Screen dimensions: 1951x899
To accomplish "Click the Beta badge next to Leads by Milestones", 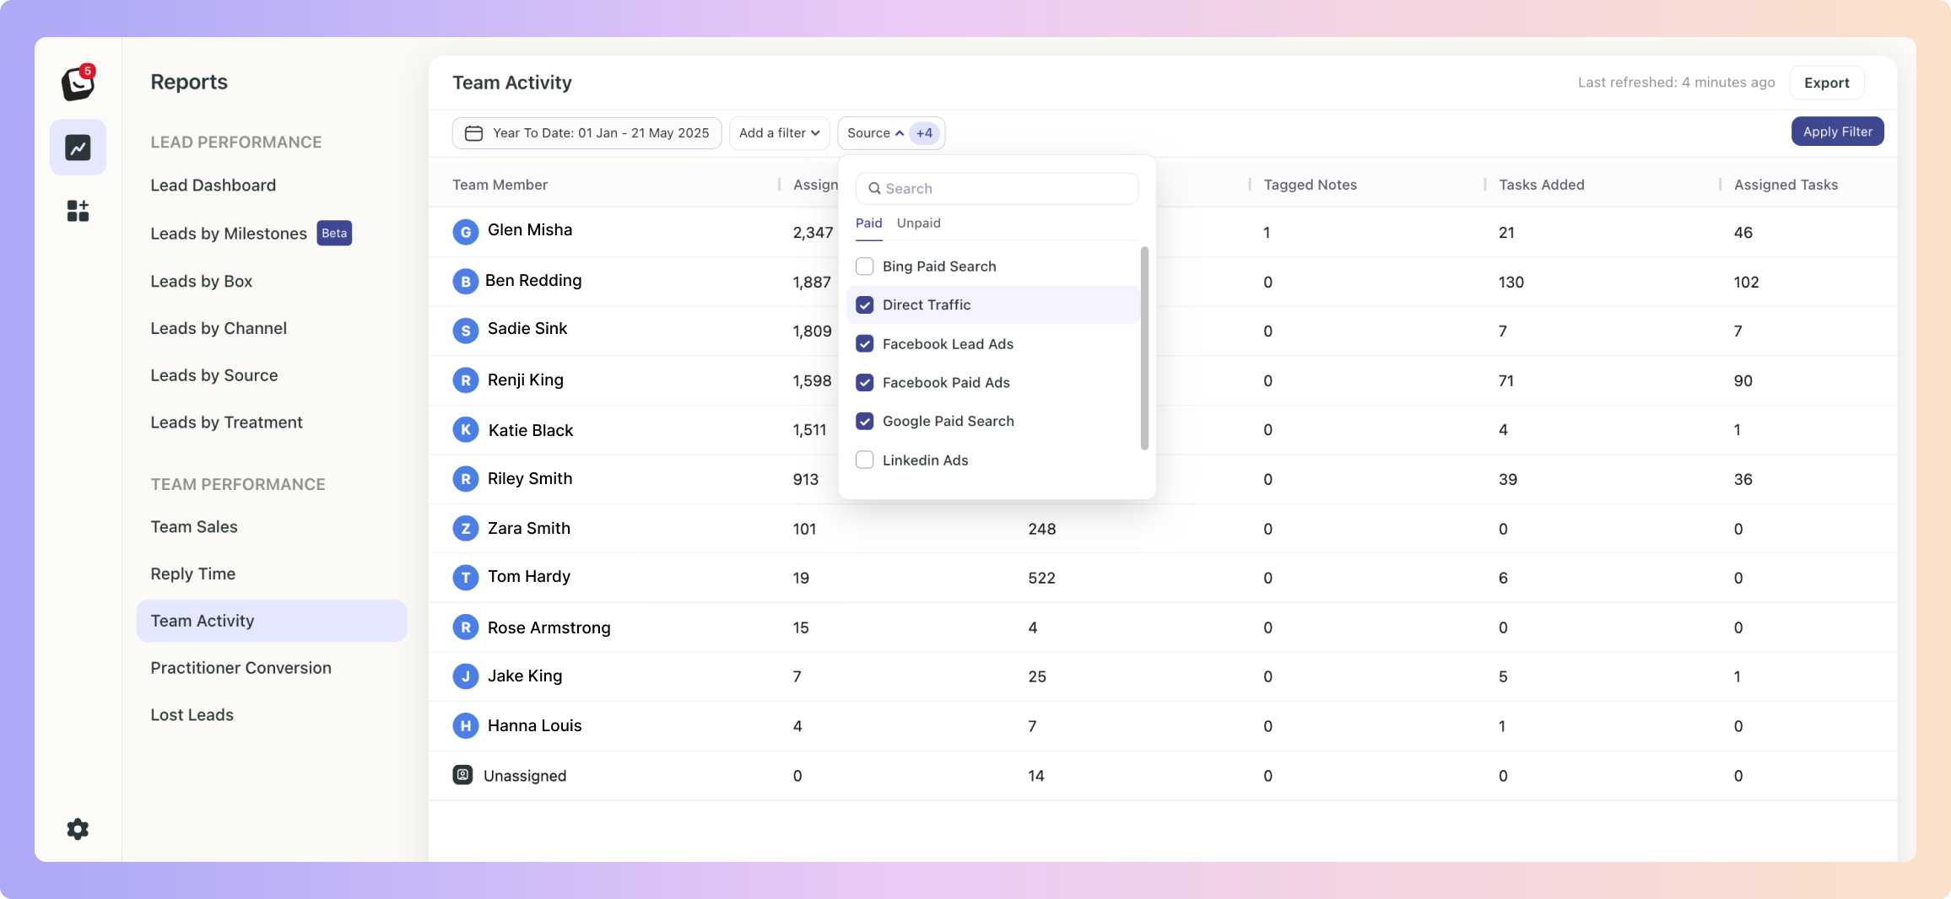I will coord(334,234).
